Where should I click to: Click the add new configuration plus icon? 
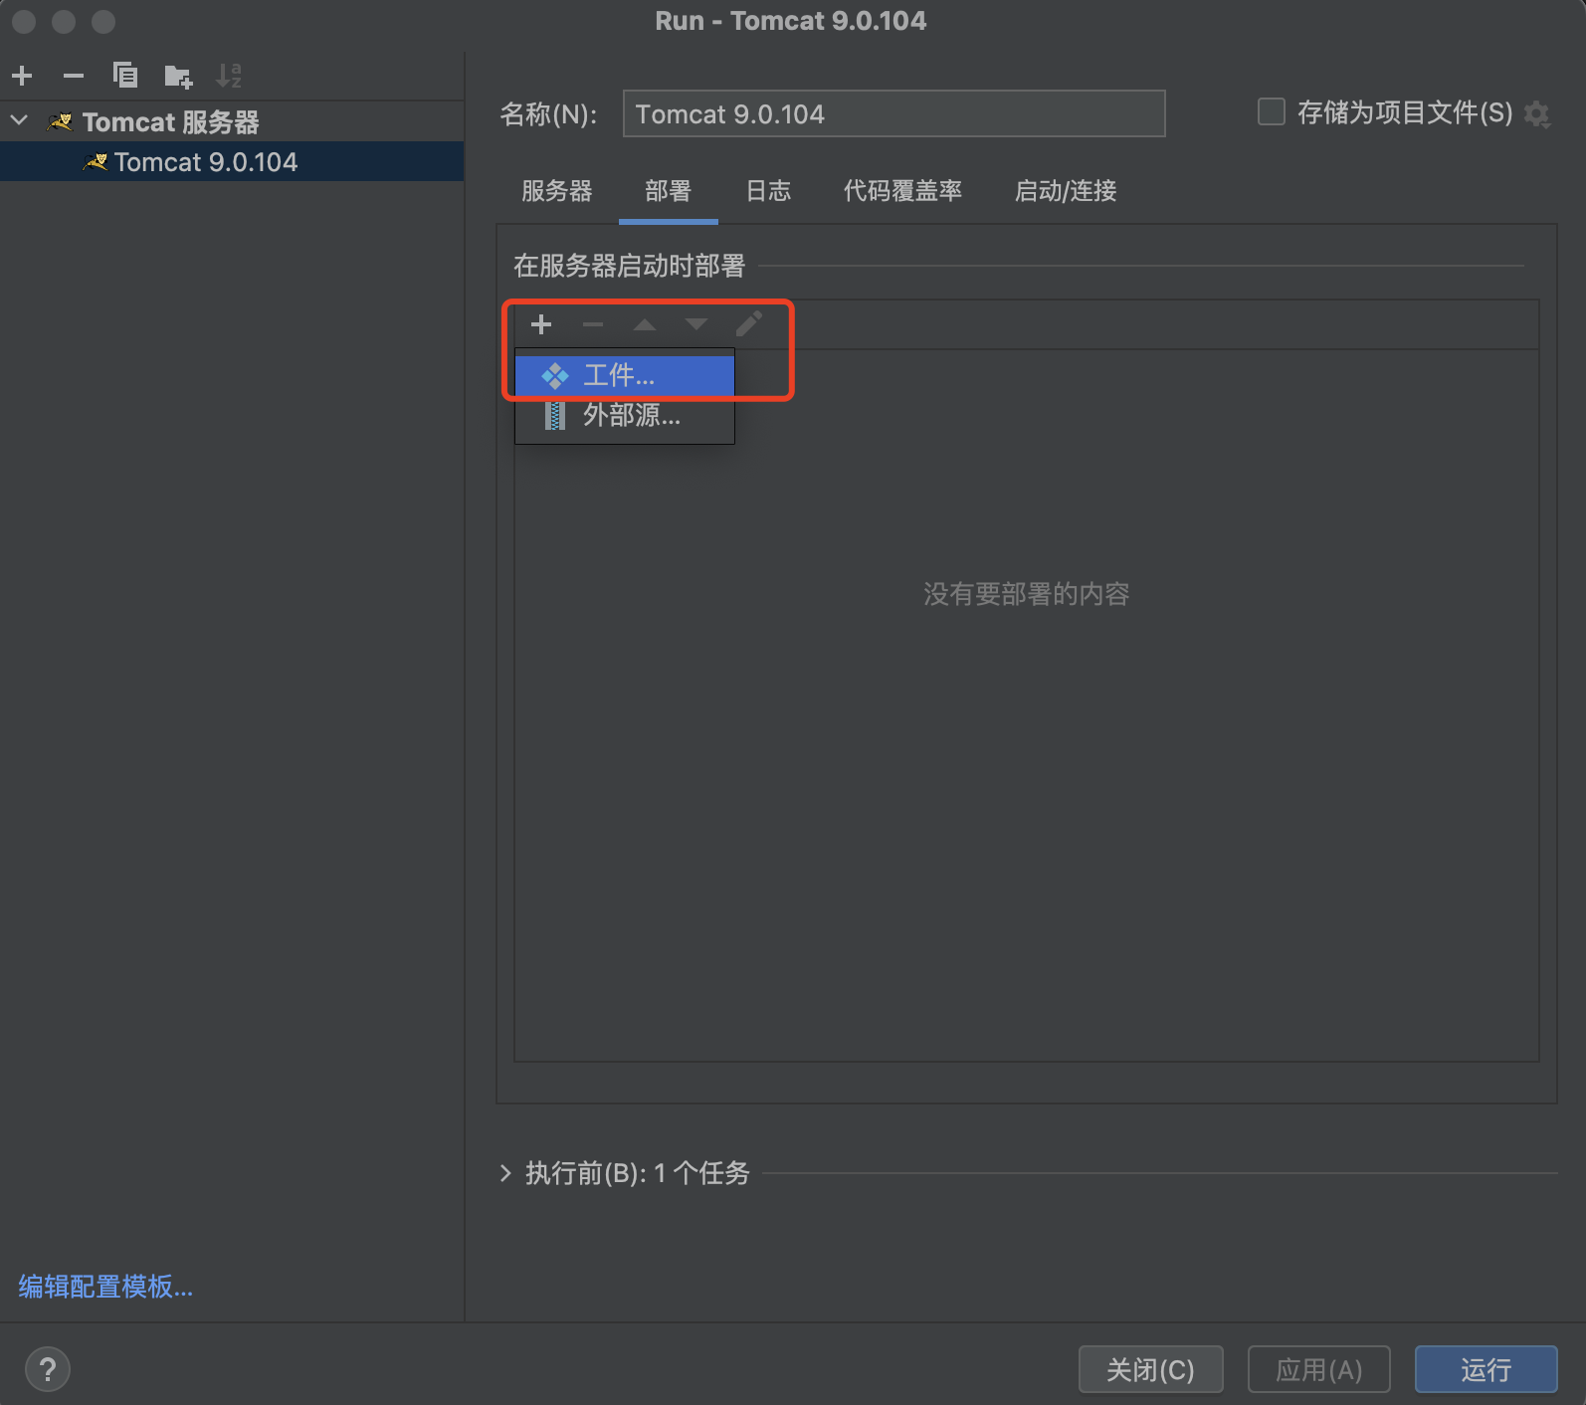coord(22,76)
